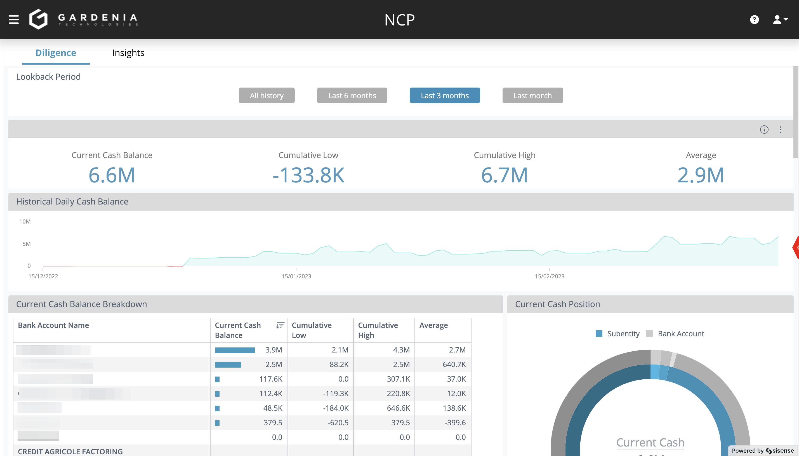Select the Last 6 months lookback period
Viewport: 799px width, 456px height.
pos(352,95)
